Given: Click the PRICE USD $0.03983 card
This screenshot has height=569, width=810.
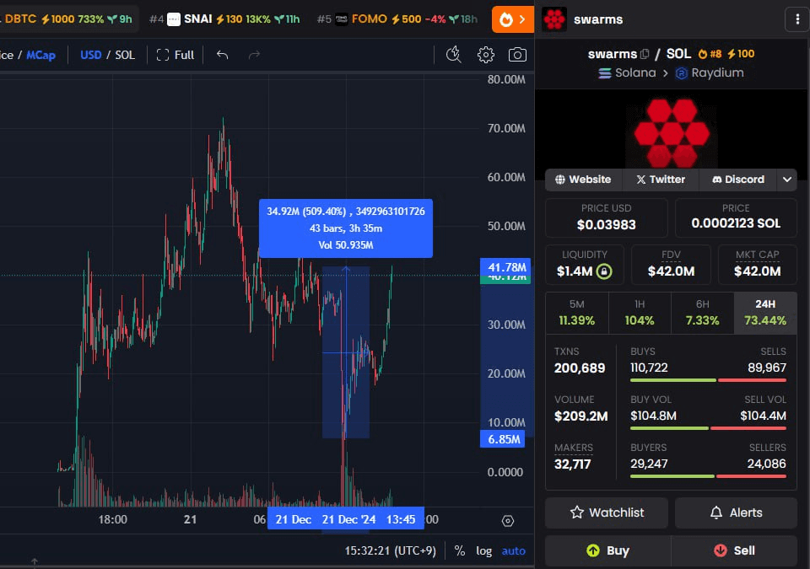Looking at the screenshot, I should click(x=607, y=217).
